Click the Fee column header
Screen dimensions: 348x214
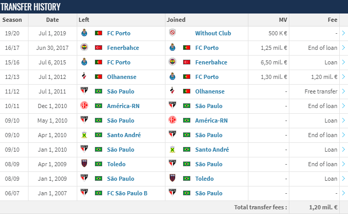pyautogui.click(x=332, y=20)
